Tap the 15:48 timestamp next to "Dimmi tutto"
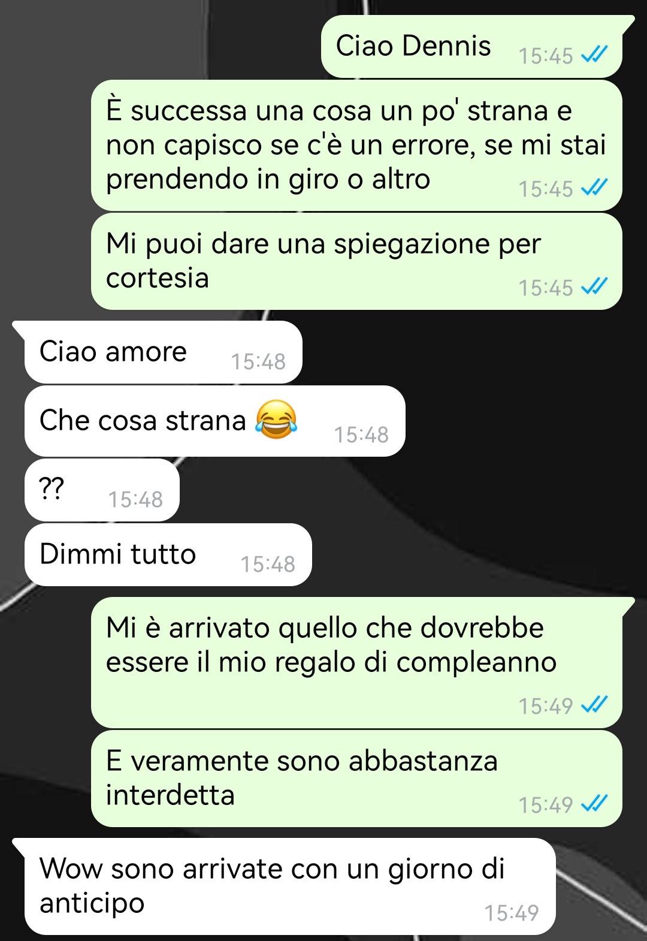Image resolution: width=647 pixels, height=941 pixels. [268, 564]
